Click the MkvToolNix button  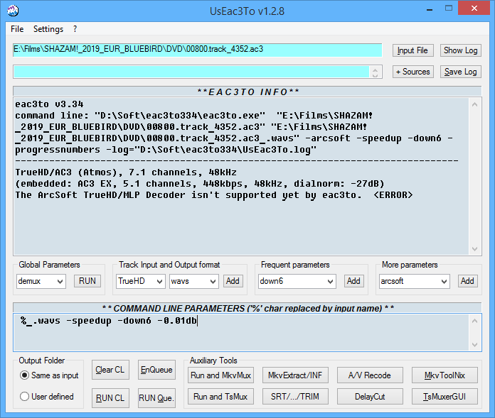click(x=445, y=375)
